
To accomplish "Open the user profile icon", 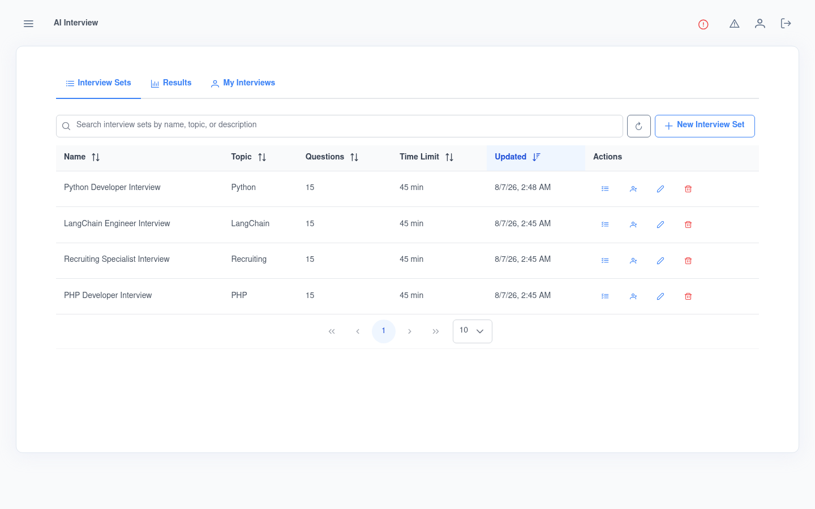I will point(760,23).
